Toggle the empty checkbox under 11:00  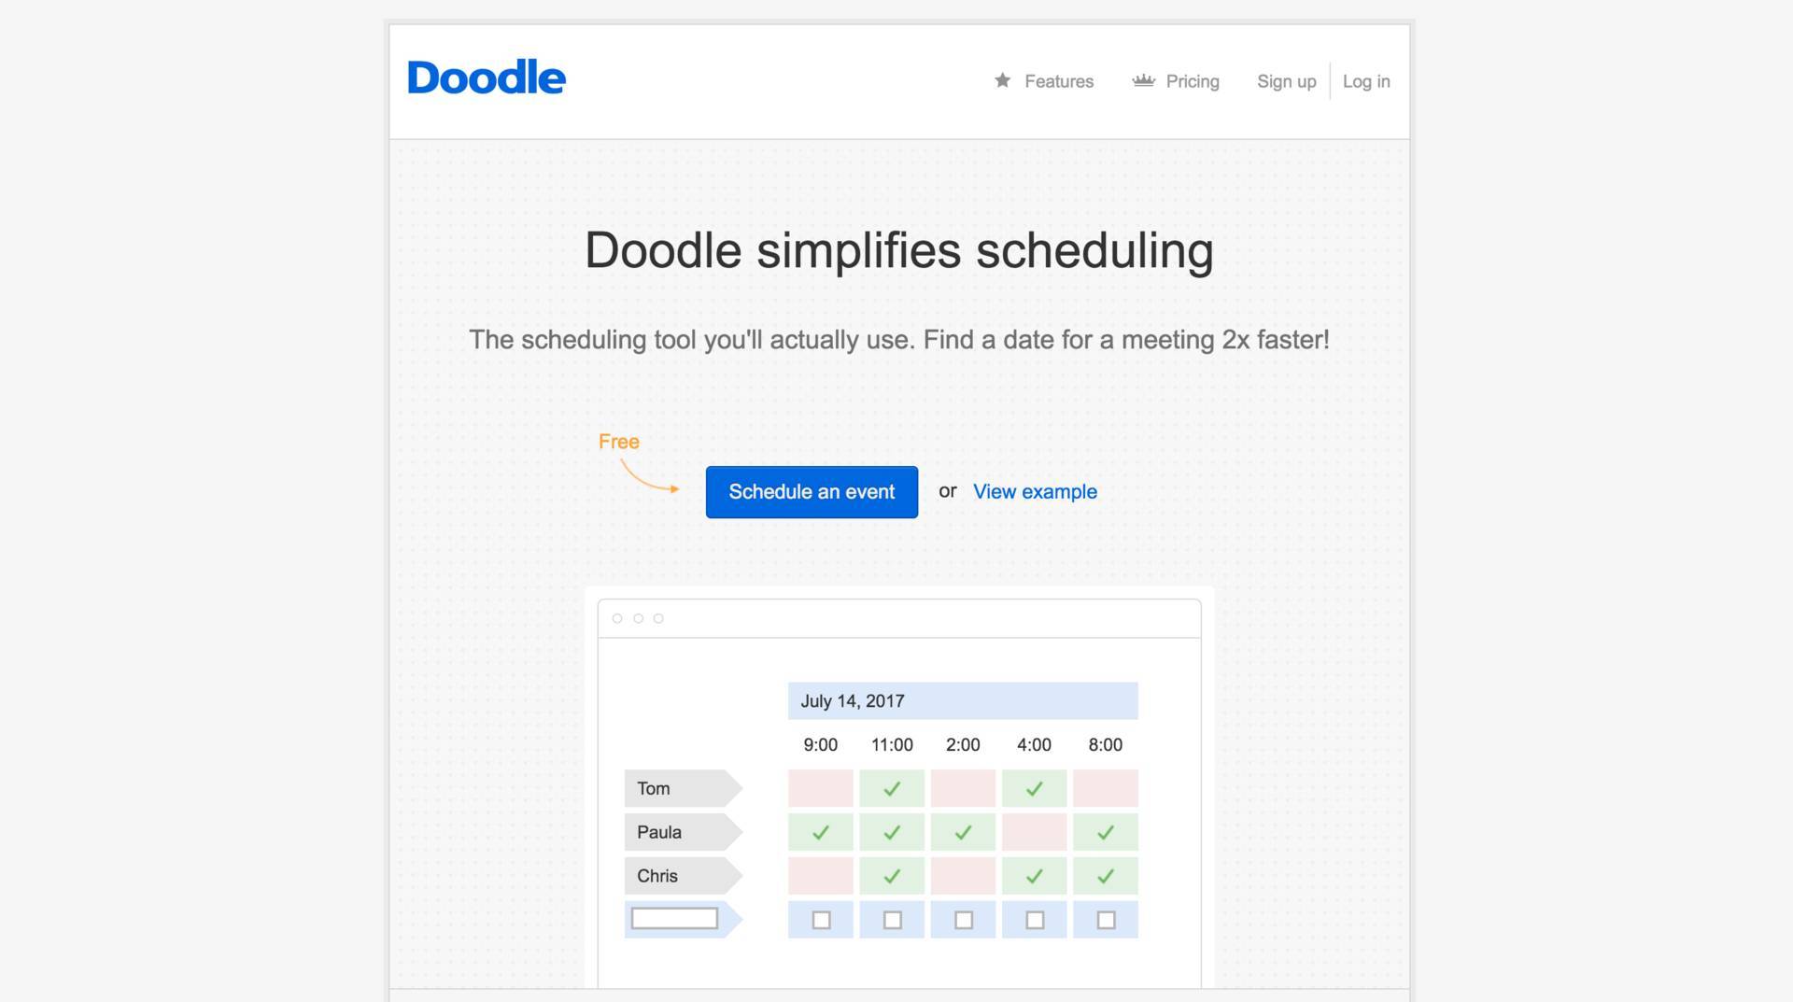893,921
